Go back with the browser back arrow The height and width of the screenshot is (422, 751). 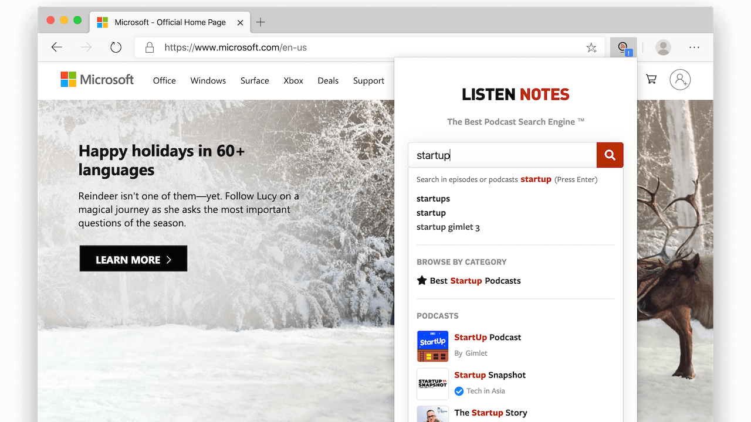[x=56, y=47]
